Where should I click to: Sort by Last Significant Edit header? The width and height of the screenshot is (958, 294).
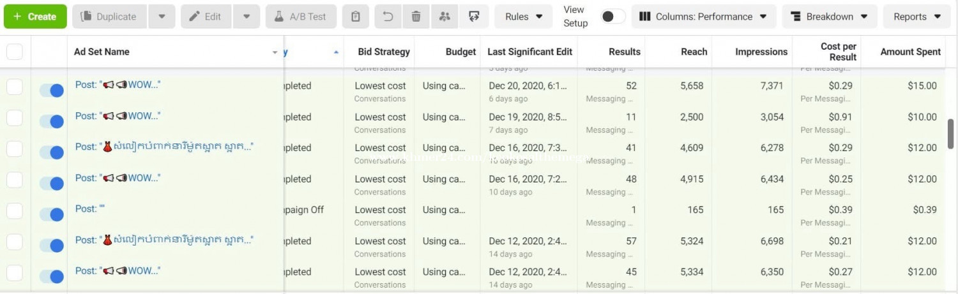click(x=529, y=52)
